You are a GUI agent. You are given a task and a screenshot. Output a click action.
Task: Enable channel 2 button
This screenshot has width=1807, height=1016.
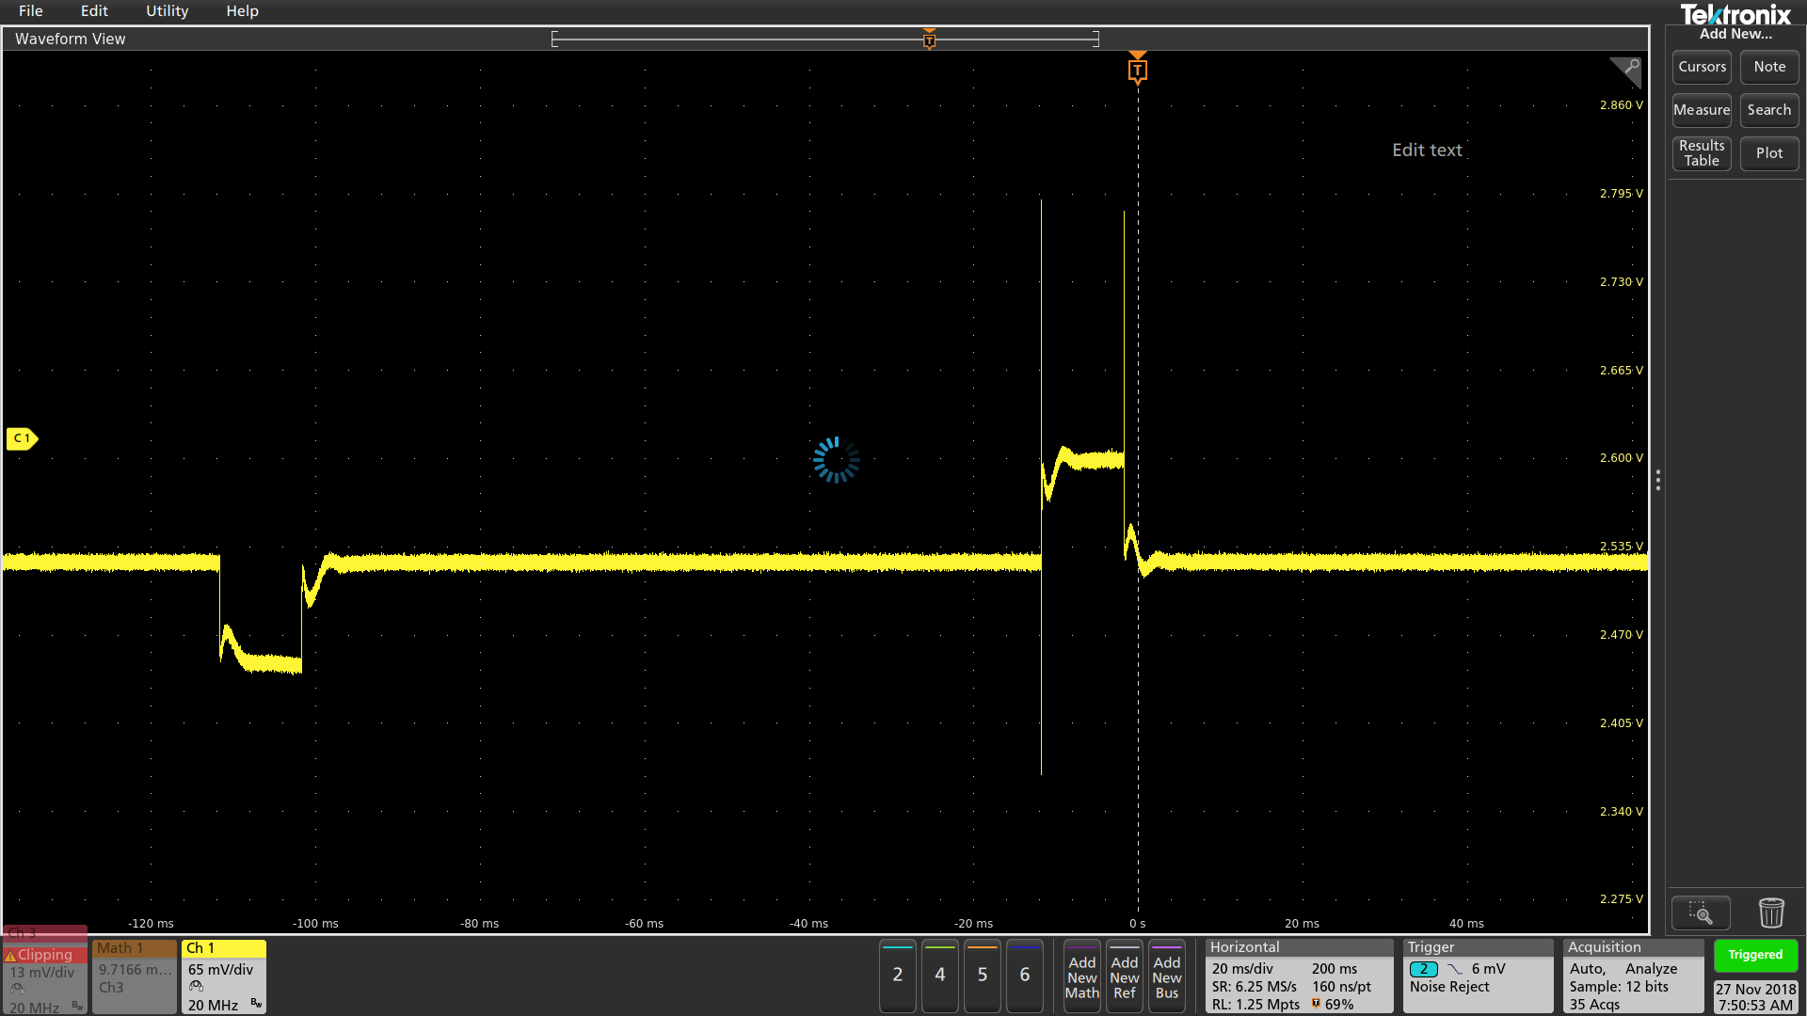(x=897, y=976)
